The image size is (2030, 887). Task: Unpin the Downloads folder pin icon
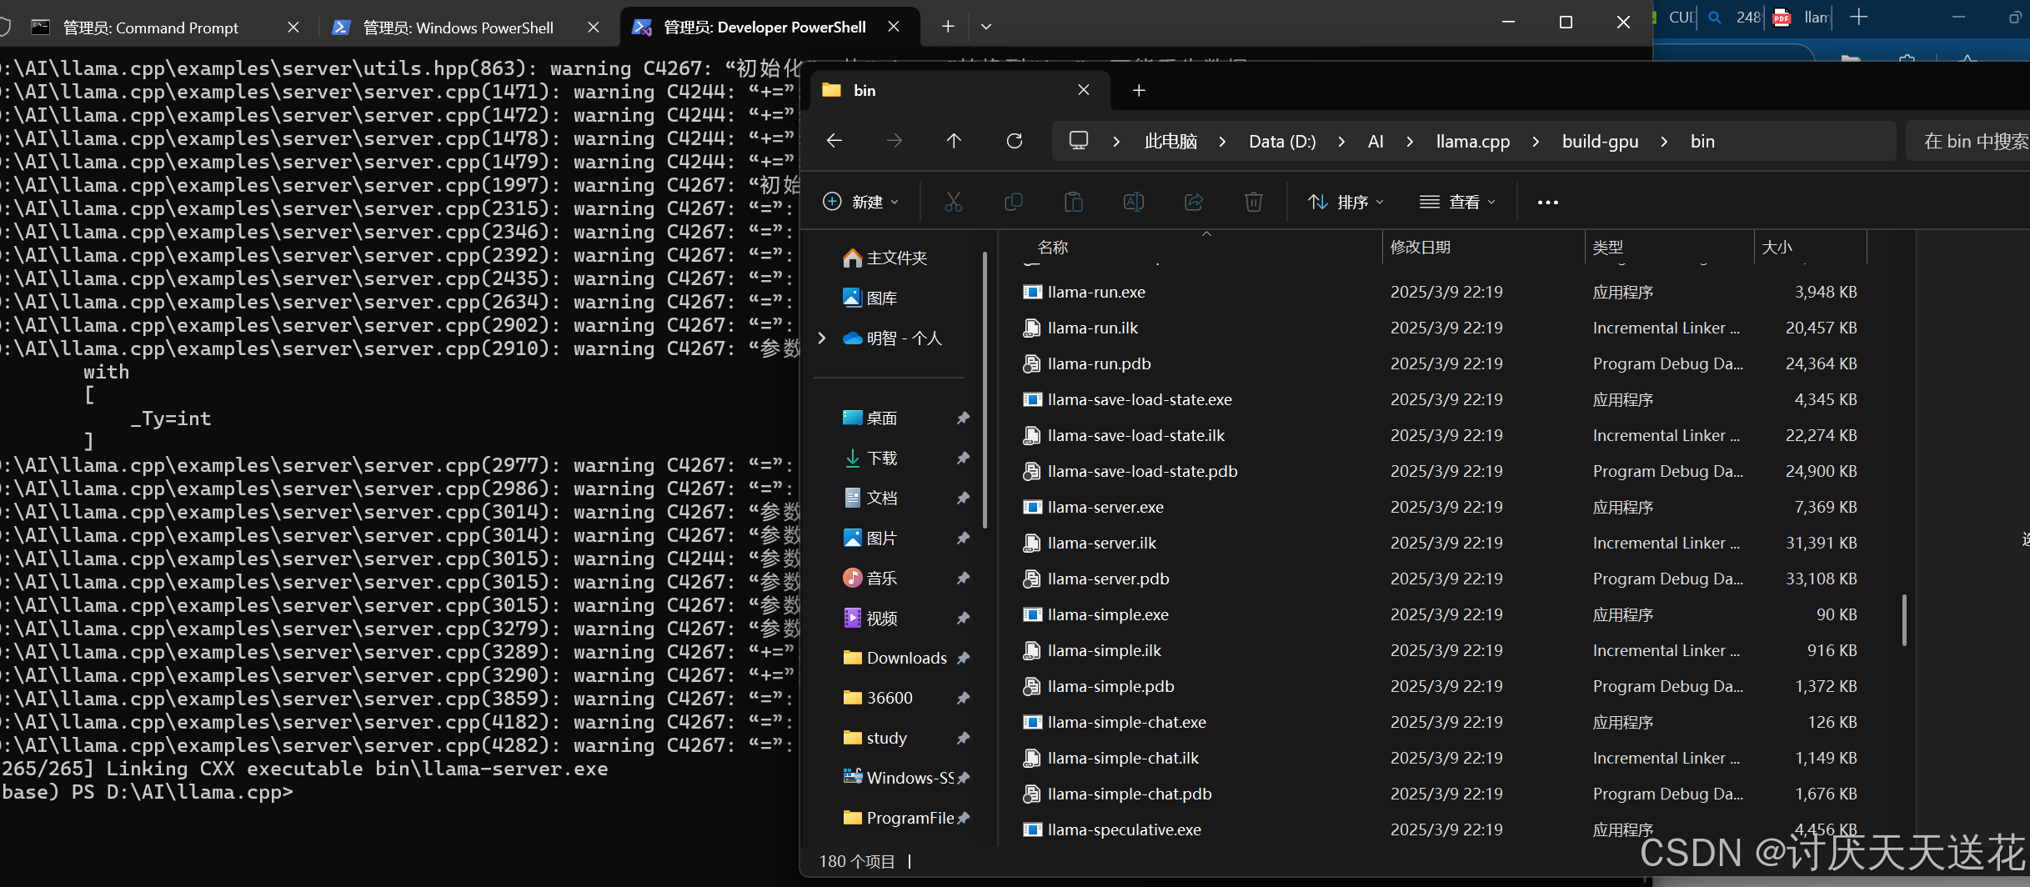tap(964, 658)
